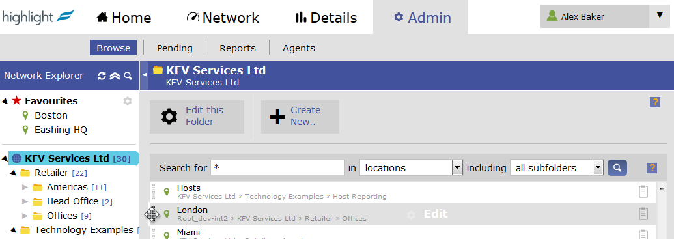674x239 pixels.
Task: Select the Admin tab
Action: [x=423, y=18]
